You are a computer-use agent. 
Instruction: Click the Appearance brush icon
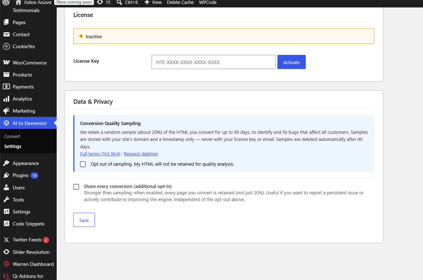6,163
